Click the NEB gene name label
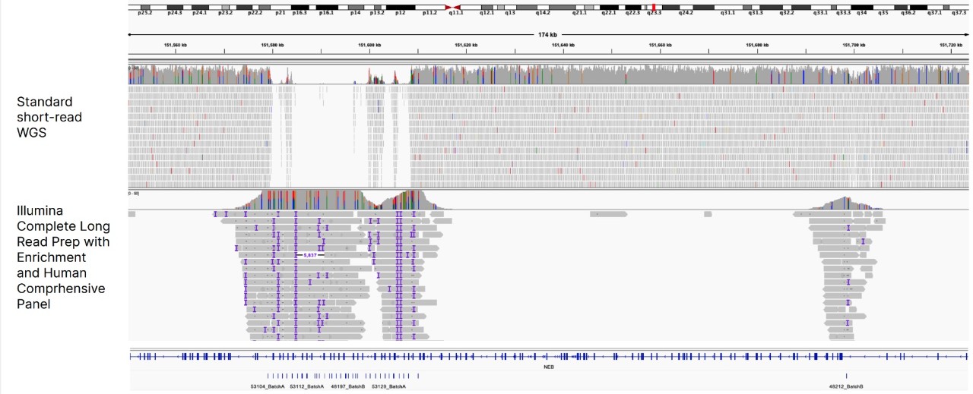Screen dimensions: 973x394 click(x=548, y=366)
